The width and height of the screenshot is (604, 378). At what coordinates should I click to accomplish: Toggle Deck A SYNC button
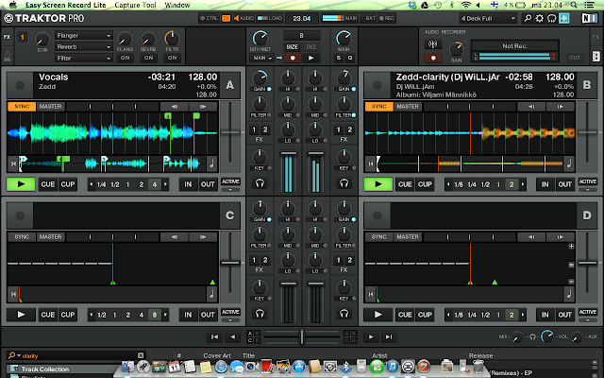(22, 107)
